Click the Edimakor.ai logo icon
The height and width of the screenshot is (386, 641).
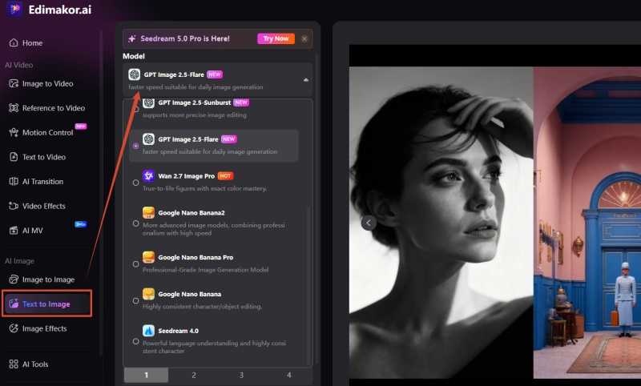[x=14, y=9]
